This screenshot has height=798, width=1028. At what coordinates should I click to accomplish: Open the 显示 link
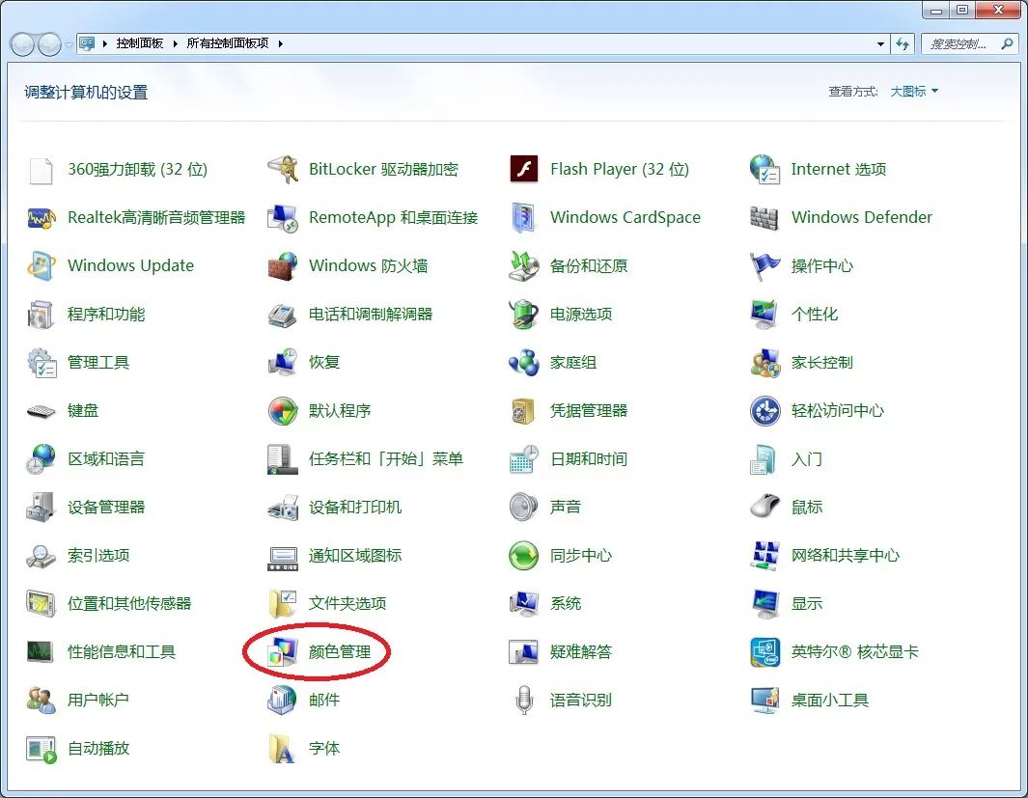[806, 603]
